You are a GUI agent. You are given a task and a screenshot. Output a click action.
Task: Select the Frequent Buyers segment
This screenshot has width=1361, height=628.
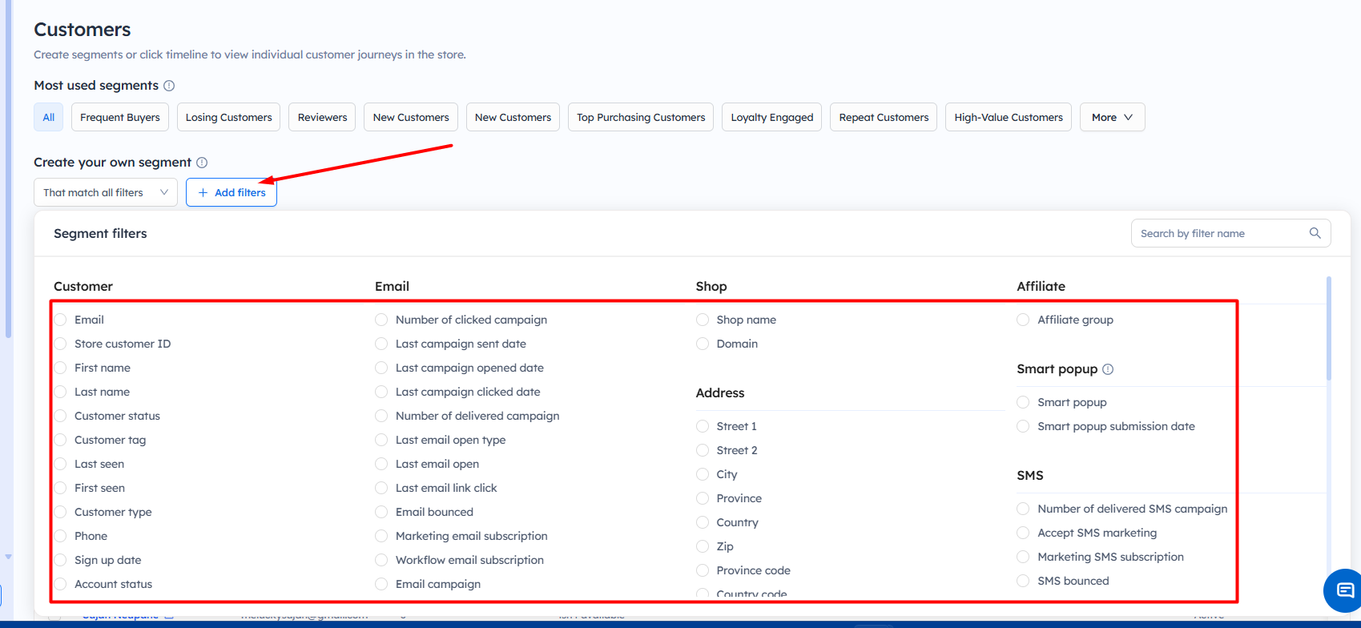(x=120, y=117)
